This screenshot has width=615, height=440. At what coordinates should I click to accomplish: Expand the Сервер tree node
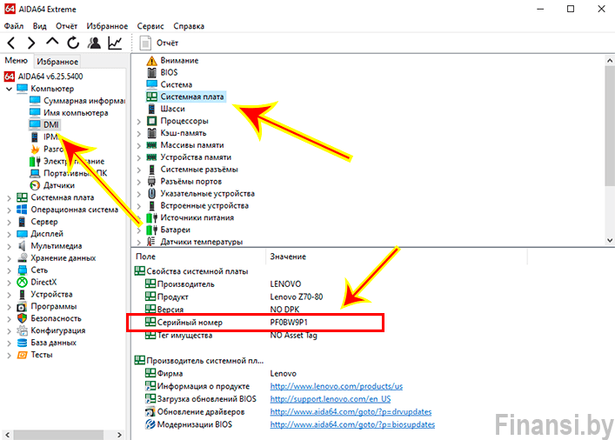pos(9,223)
